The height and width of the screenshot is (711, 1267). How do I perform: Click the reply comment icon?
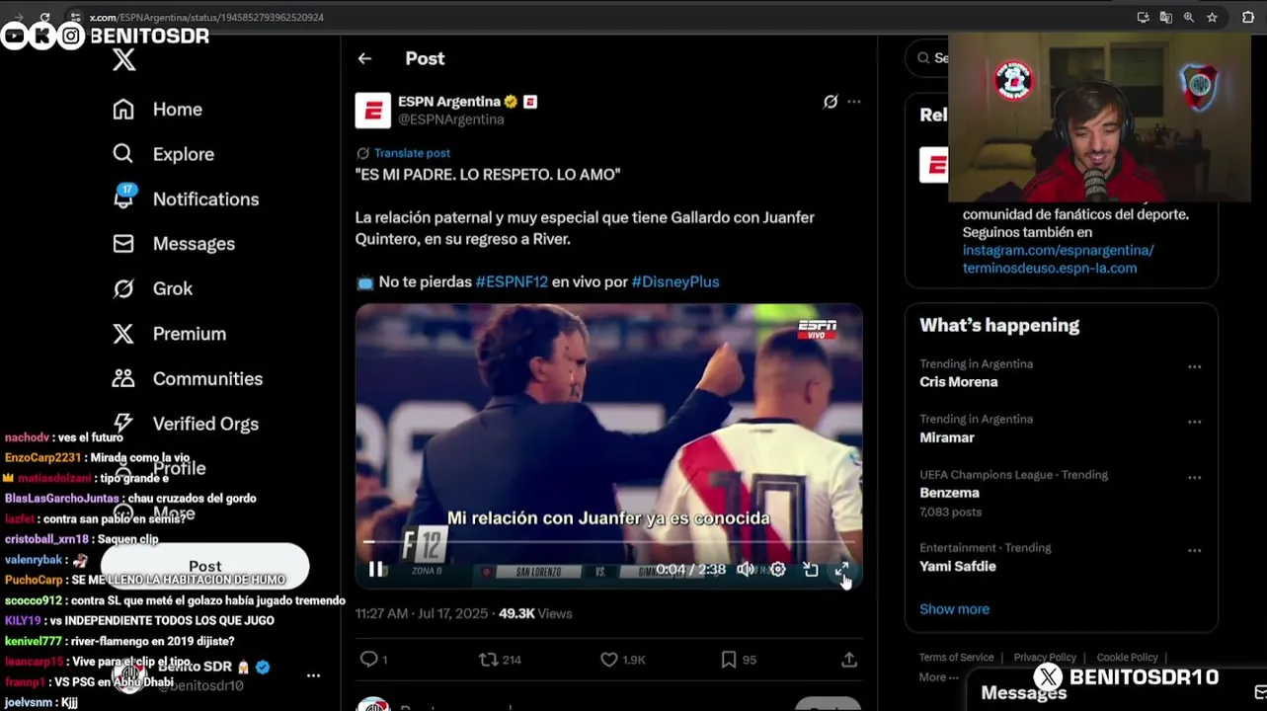point(368,659)
